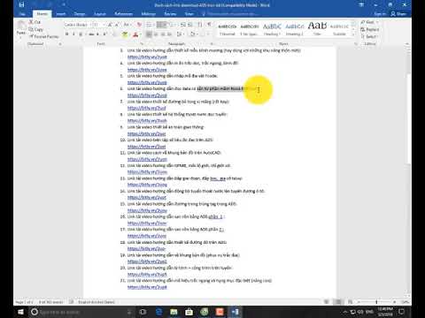This screenshot has width=425, height=318.
Task: Copy the selection to clipboard
Action: tap(36, 29)
